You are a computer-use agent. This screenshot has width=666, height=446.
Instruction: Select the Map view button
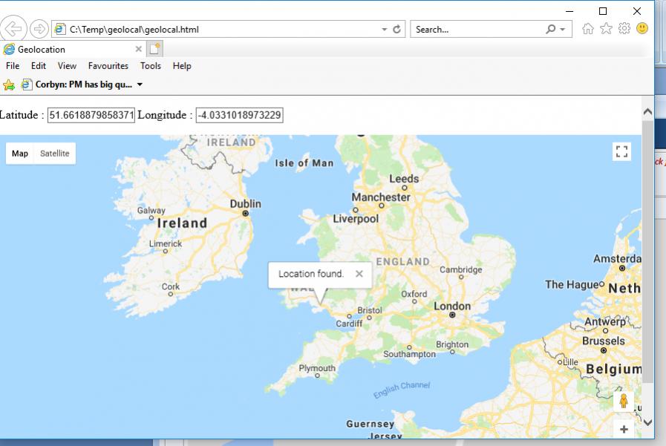pos(20,153)
